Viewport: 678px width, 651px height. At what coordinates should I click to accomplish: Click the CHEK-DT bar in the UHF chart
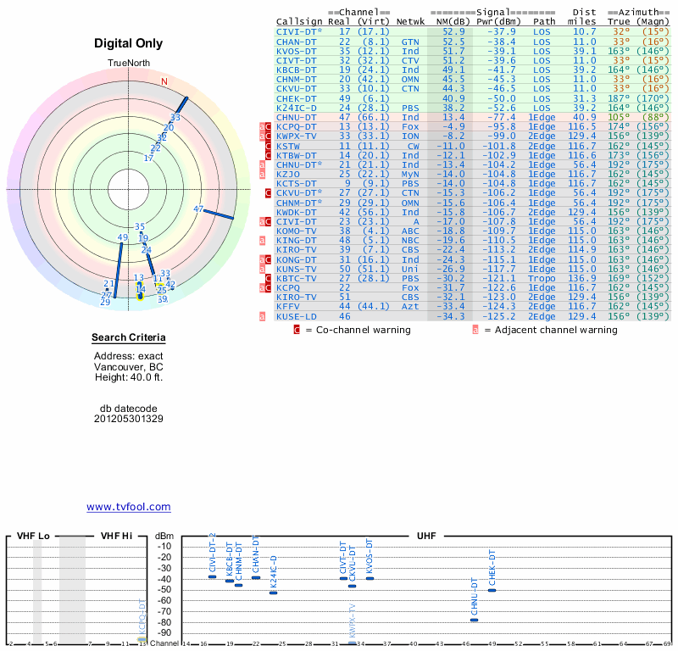(492, 591)
